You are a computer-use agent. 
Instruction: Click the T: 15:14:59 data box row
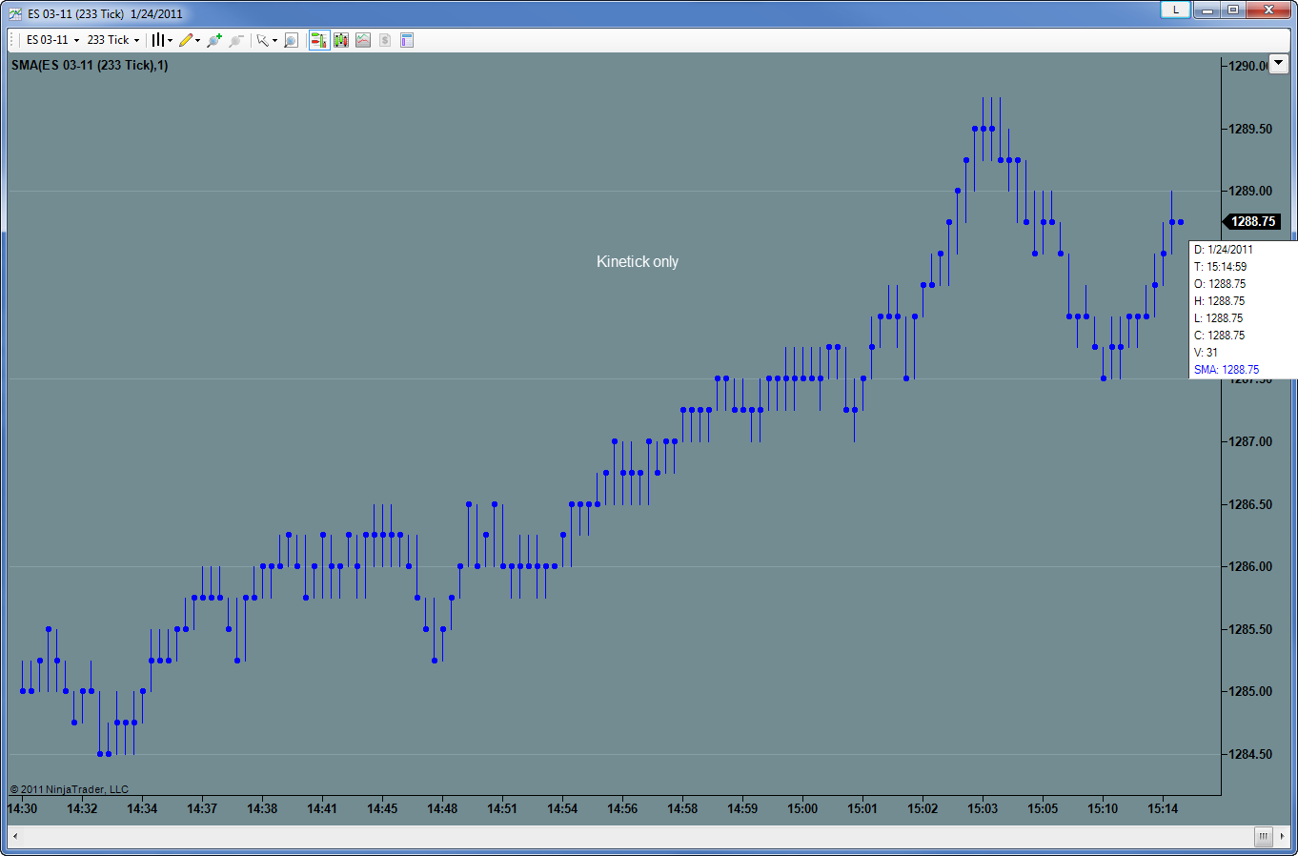(x=1220, y=267)
